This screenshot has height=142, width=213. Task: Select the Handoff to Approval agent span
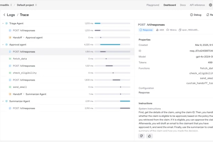pyautogui.click(x=67, y=38)
